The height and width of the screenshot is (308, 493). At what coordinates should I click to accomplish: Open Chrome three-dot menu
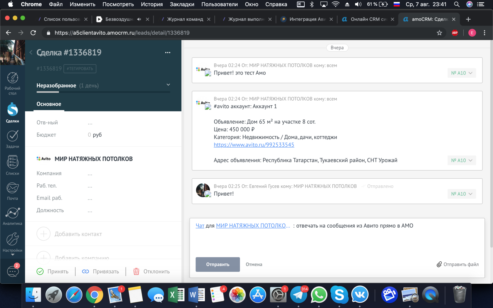point(484,33)
